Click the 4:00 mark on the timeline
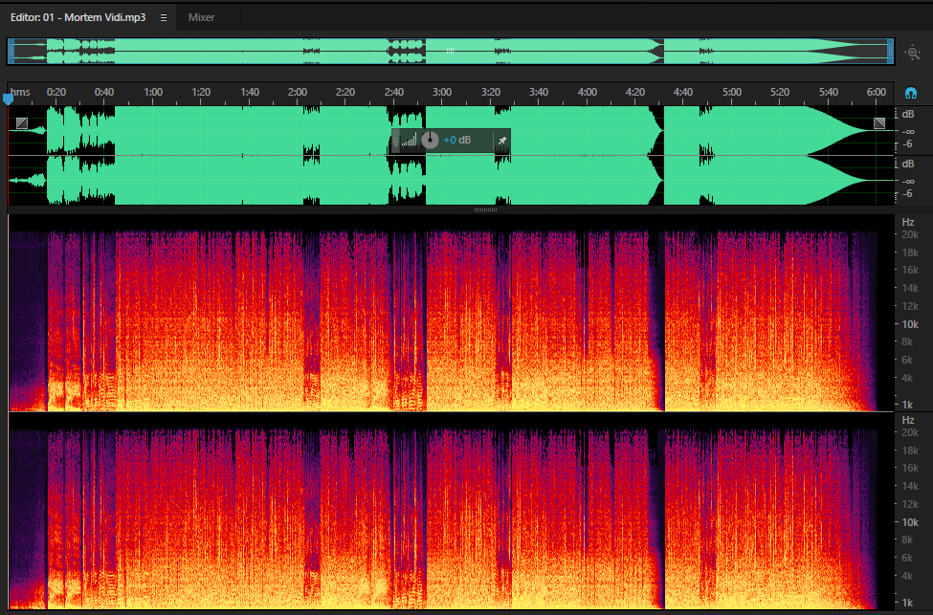933x615 pixels. [x=588, y=92]
